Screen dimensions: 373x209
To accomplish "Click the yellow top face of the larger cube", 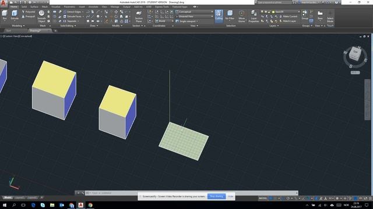I will (54, 80).
